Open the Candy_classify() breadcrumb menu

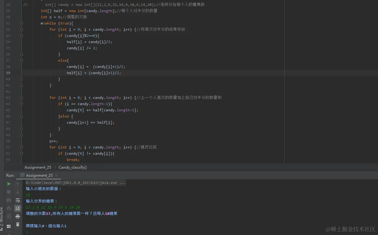click(72, 167)
